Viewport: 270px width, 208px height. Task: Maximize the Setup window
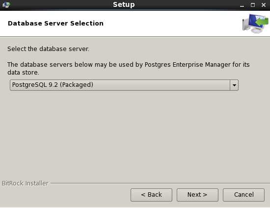(253, 5)
